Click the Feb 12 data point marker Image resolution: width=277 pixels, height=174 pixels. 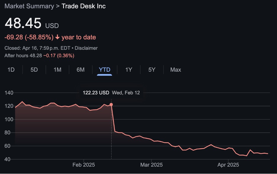(x=111, y=105)
